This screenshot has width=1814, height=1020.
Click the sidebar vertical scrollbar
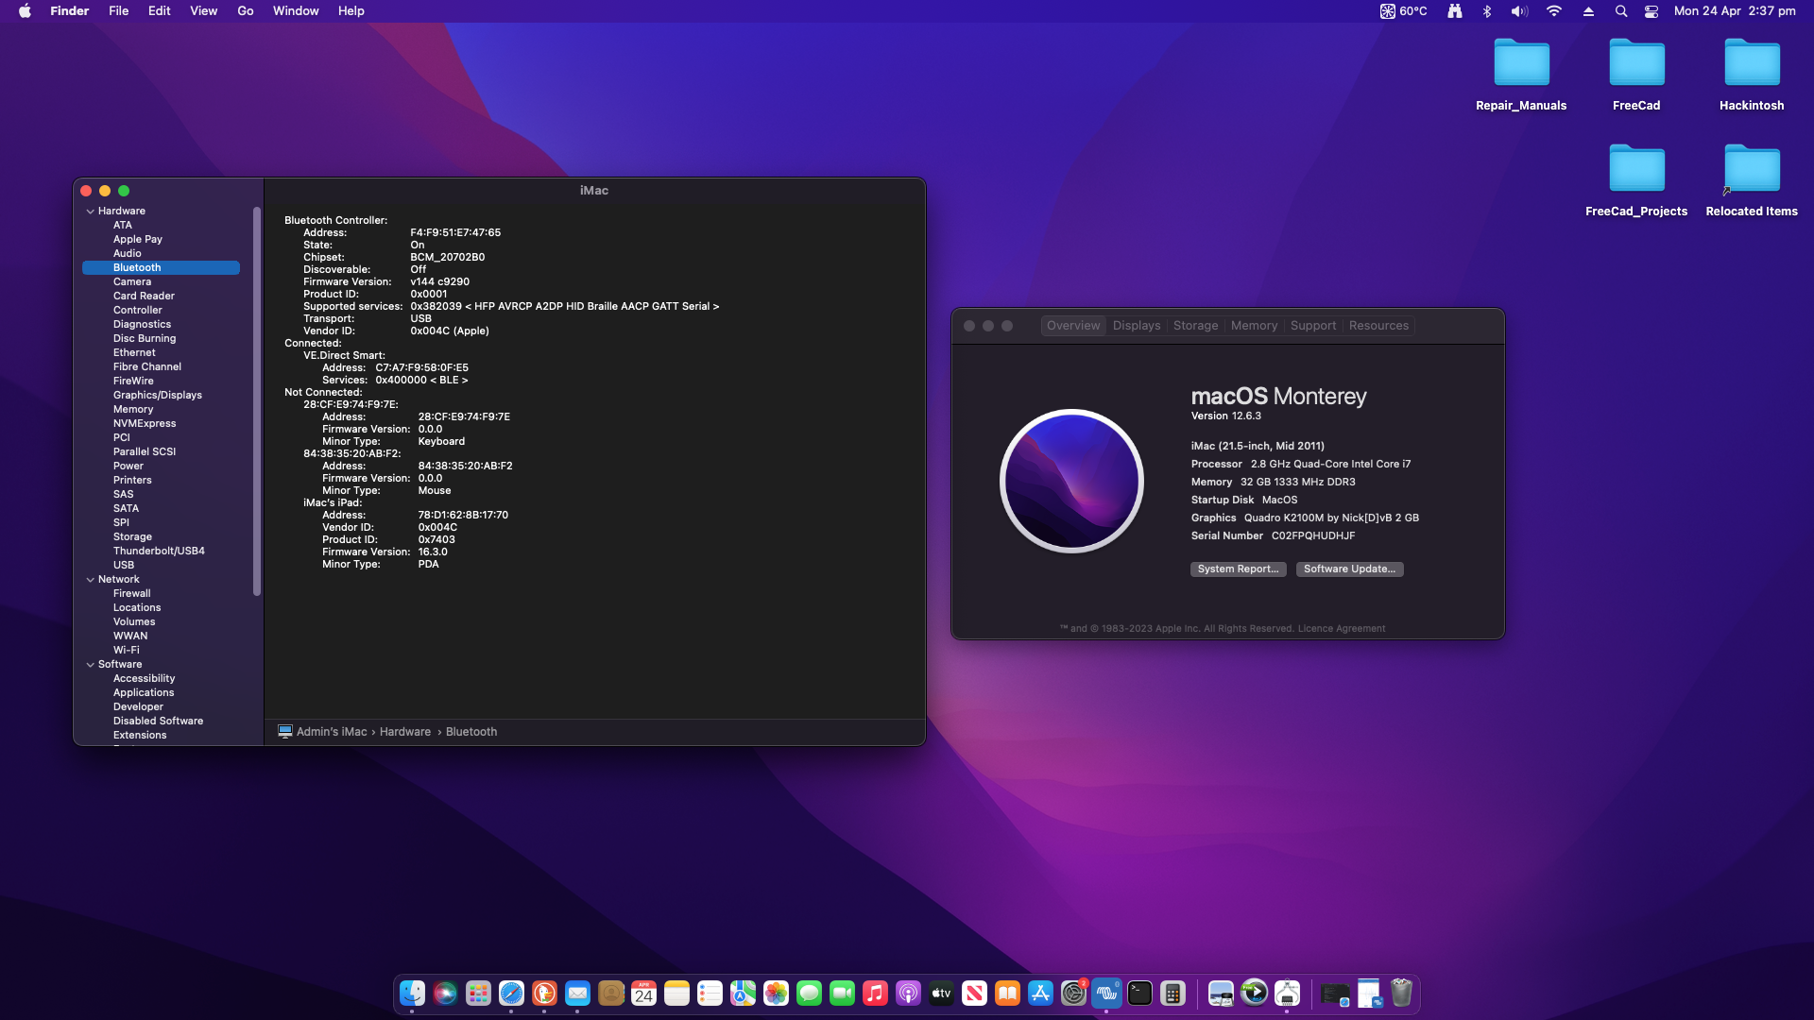pyautogui.click(x=257, y=401)
